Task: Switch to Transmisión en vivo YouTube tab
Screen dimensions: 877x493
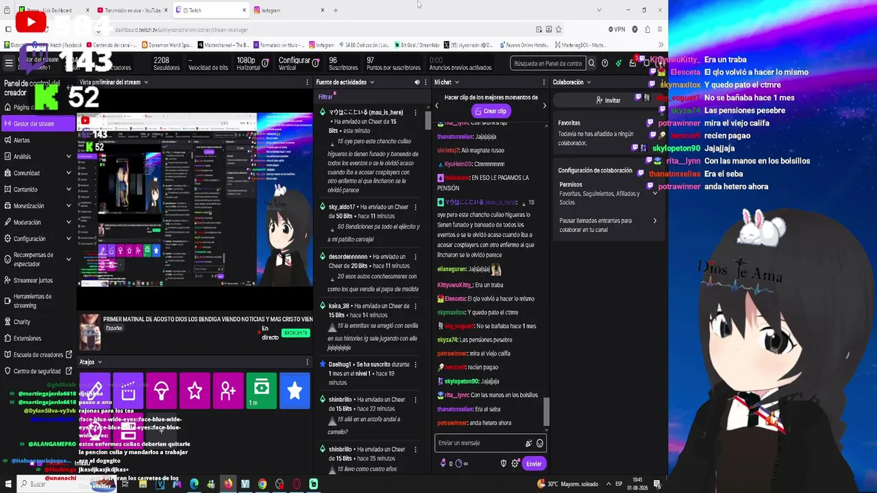Action: (x=132, y=10)
